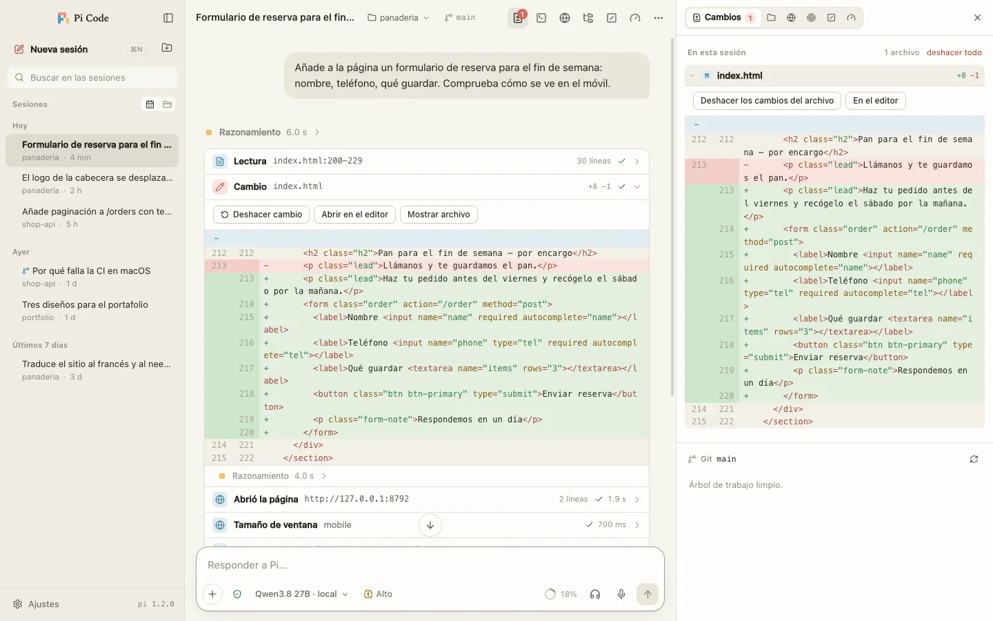The height and width of the screenshot is (621, 993).
Task: Open the header gauge performance icon
Action: (635, 18)
